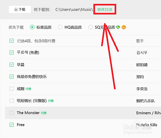Uncheck the Free song checkbox
161x138 pixels.
tap(12, 125)
